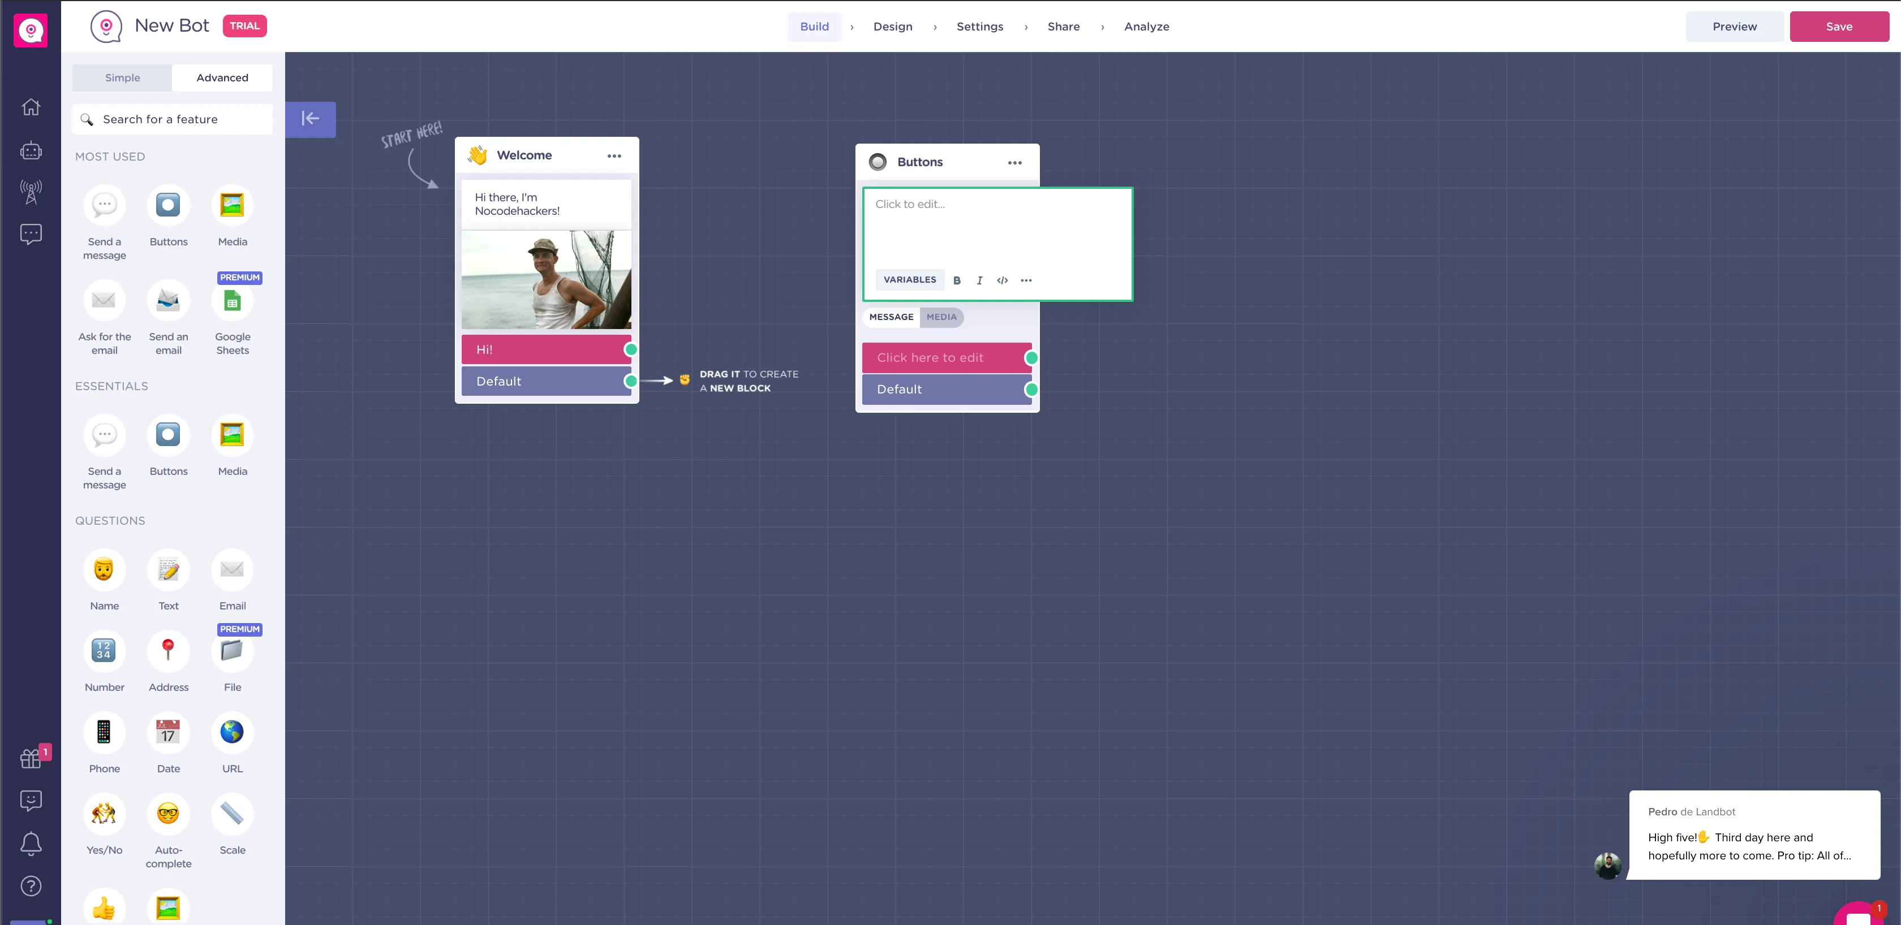Screen dimensions: 1901x925
Task: Click the Yes/No question icon
Action: pos(104,814)
